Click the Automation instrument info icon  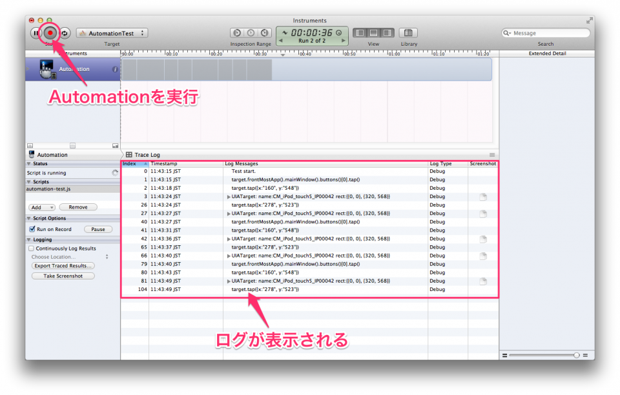tap(115, 69)
